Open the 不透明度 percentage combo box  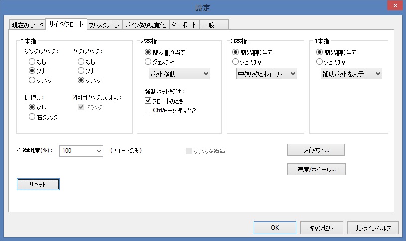[x=81, y=151]
